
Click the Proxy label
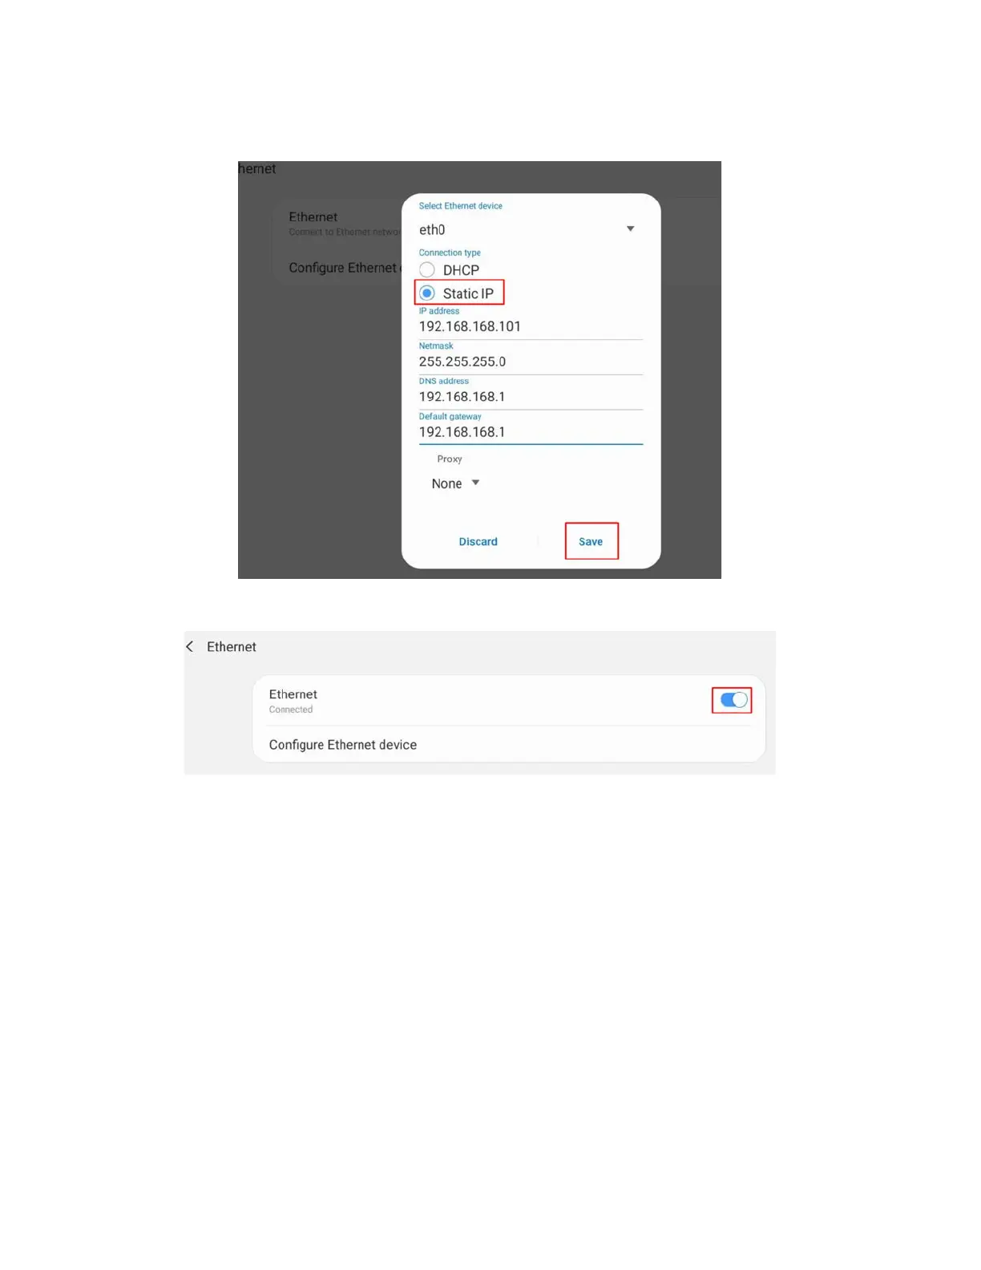click(x=450, y=459)
